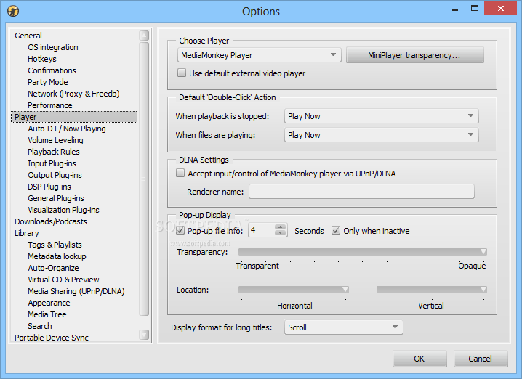This screenshot has width=522, height=379.
Task: Open When playback is stopped dropdown
Action: click(381, 116)
